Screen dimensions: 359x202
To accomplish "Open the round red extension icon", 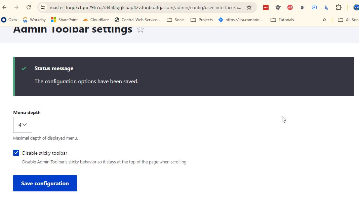I will (x=290, y=7).
